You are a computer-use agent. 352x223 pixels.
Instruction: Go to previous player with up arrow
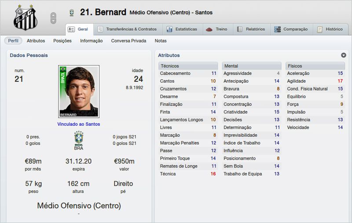coord(53,15)
